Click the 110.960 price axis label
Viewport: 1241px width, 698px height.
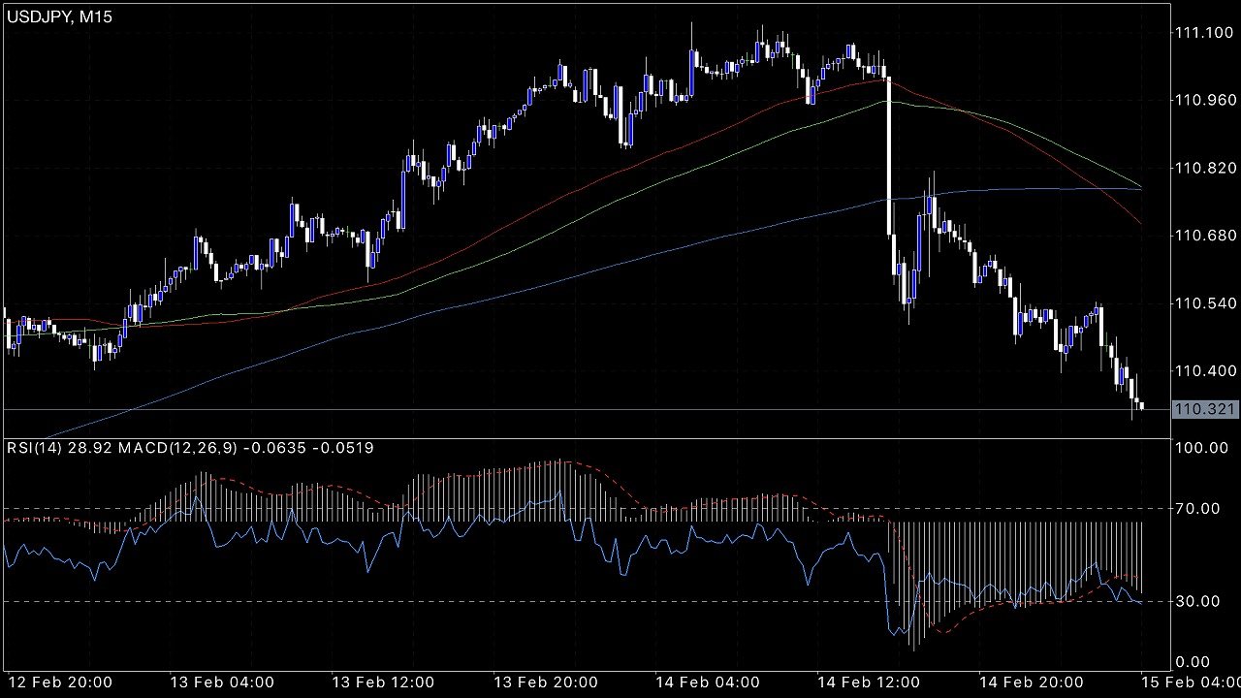pos(1203,100)
